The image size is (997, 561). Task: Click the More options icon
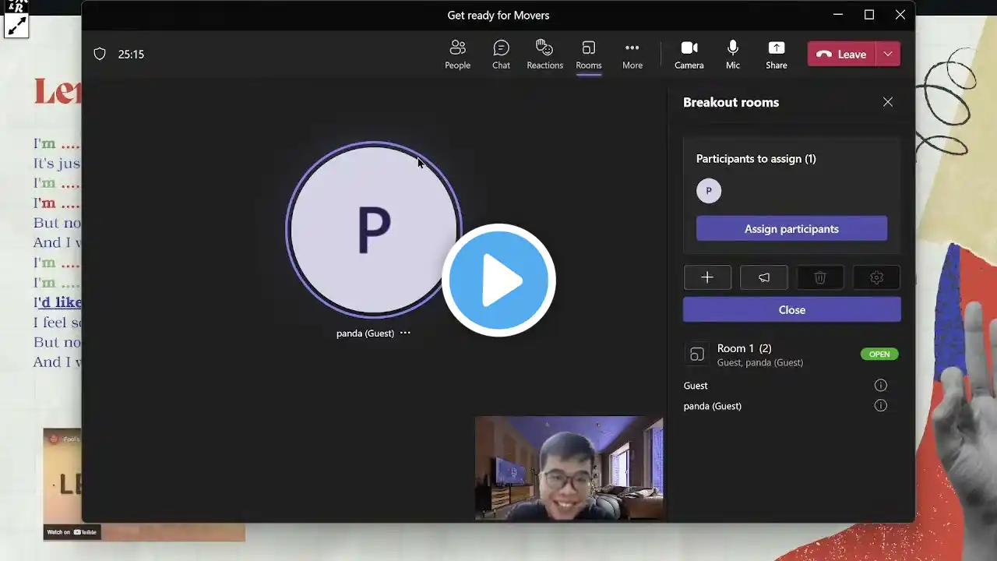click(x=632, y=55)
